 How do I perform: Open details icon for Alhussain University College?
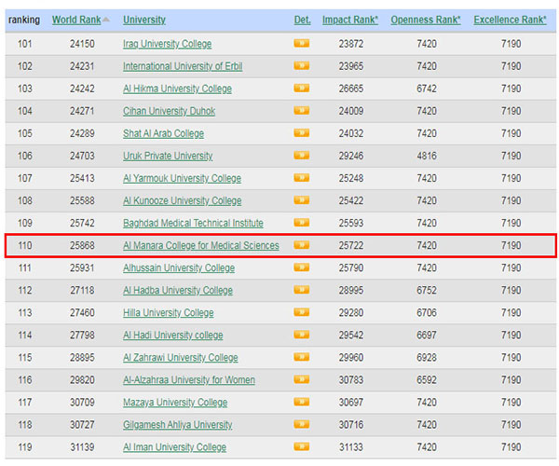(x=301, y=267)
